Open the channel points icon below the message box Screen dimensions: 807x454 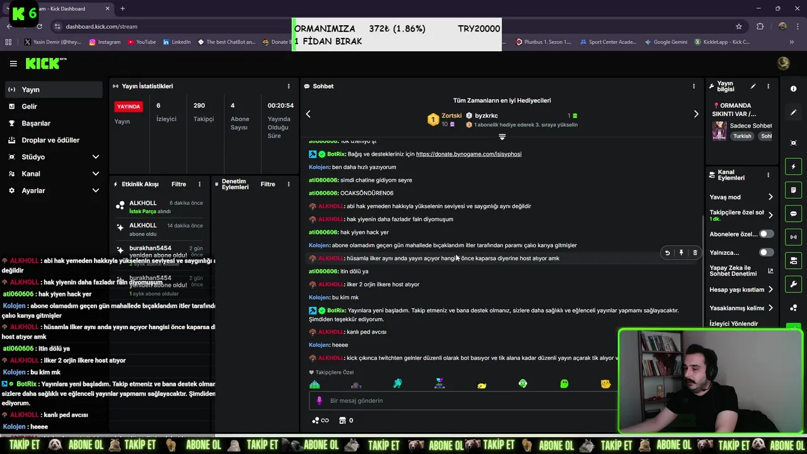[x=320, y=421]
